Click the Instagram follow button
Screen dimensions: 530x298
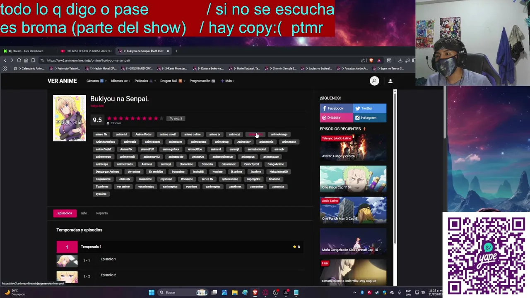pyautogui.click(x=370, y=118)
